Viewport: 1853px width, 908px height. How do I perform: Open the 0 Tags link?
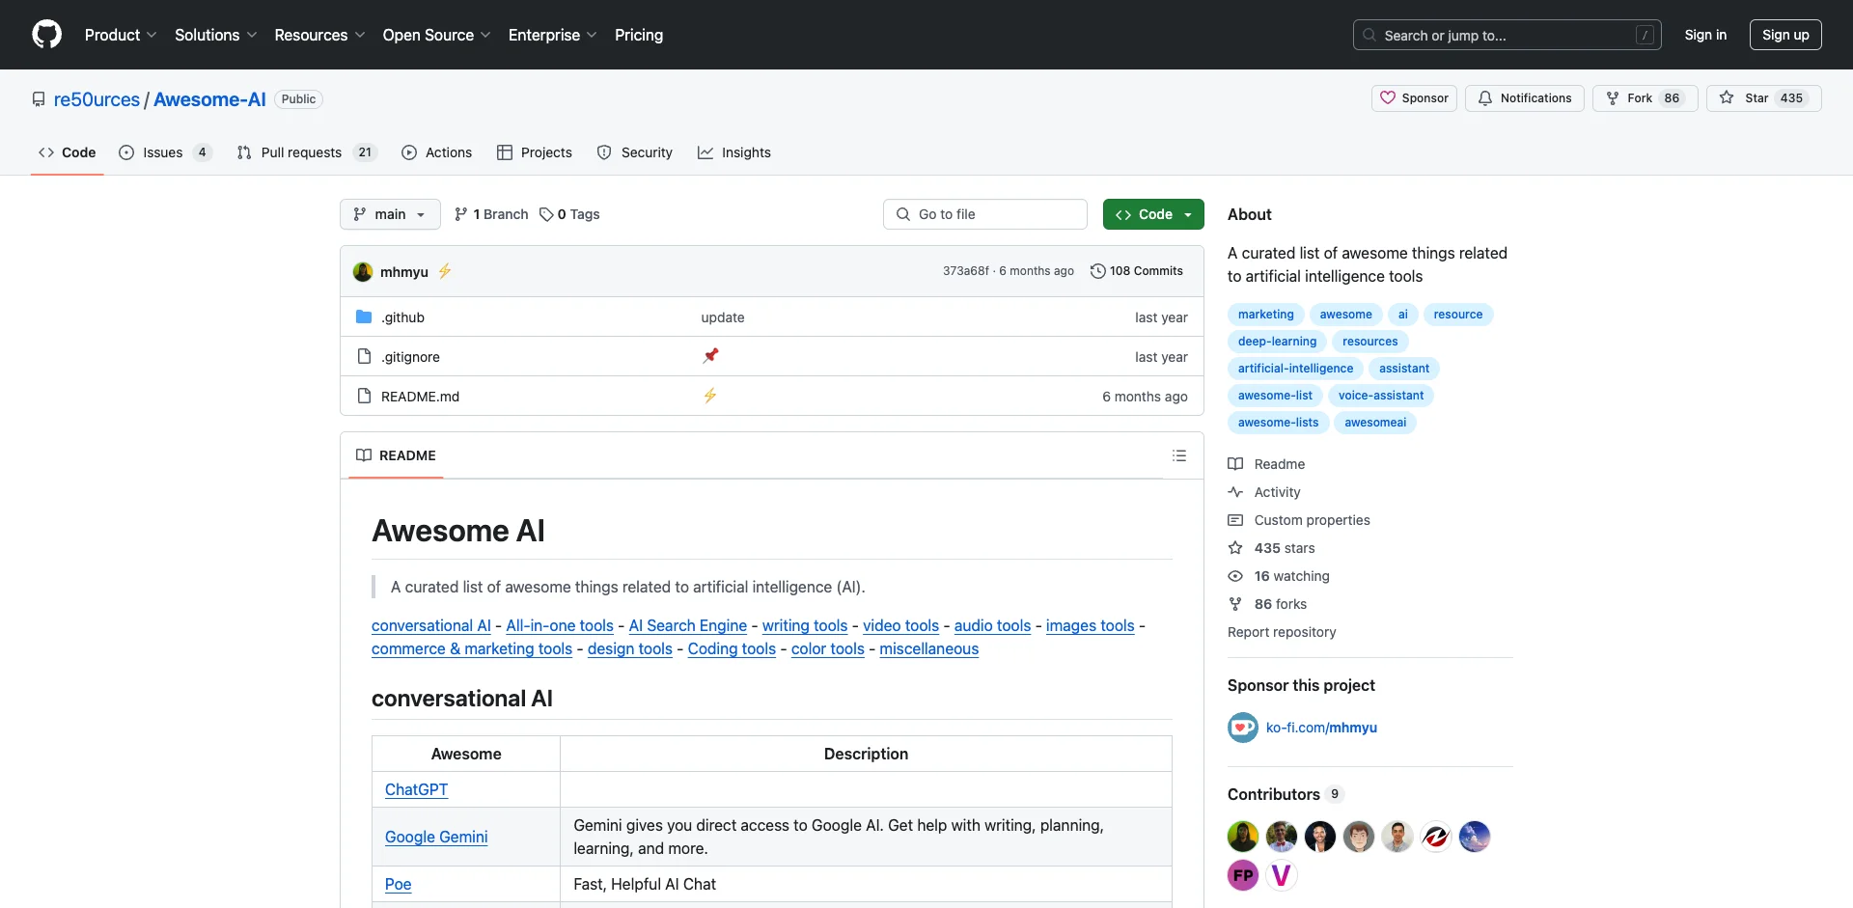(x=569, y=214)
